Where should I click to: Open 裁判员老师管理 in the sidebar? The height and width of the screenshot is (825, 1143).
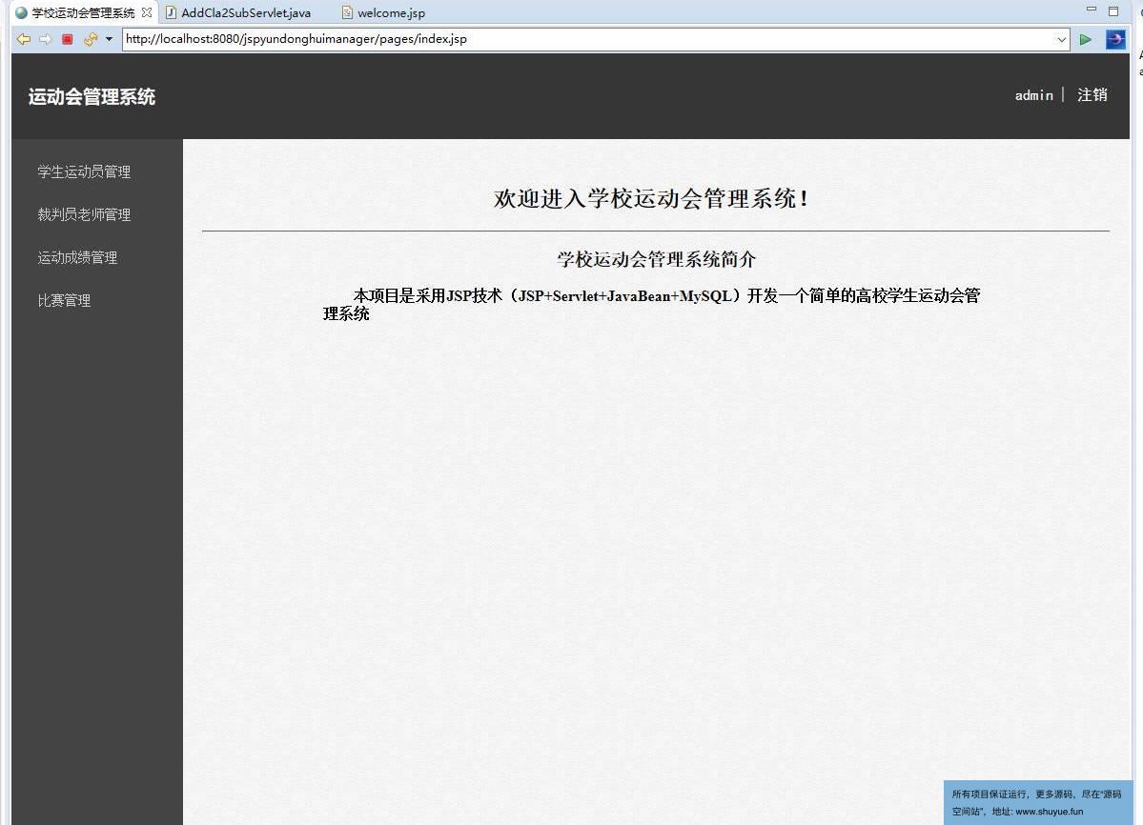[84, 214]
